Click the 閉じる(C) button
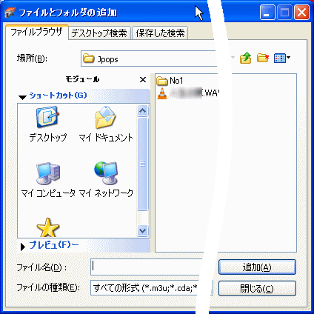Screen dimensions: 314x314 pos(257,288)
